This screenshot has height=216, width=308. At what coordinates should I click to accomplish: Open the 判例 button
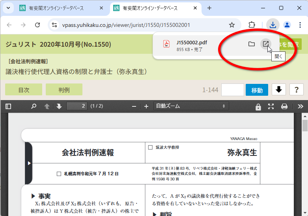[x=64, y=90]
